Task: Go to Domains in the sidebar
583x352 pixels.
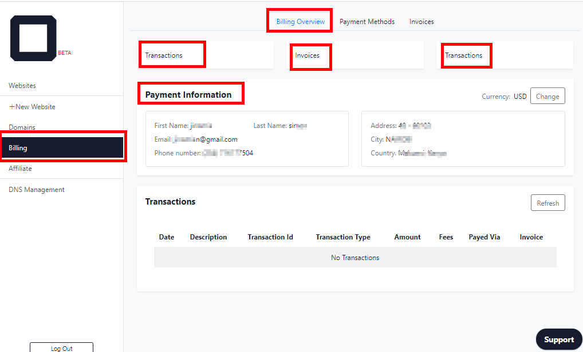Action: pyautogui.click(x=22, y=127)
